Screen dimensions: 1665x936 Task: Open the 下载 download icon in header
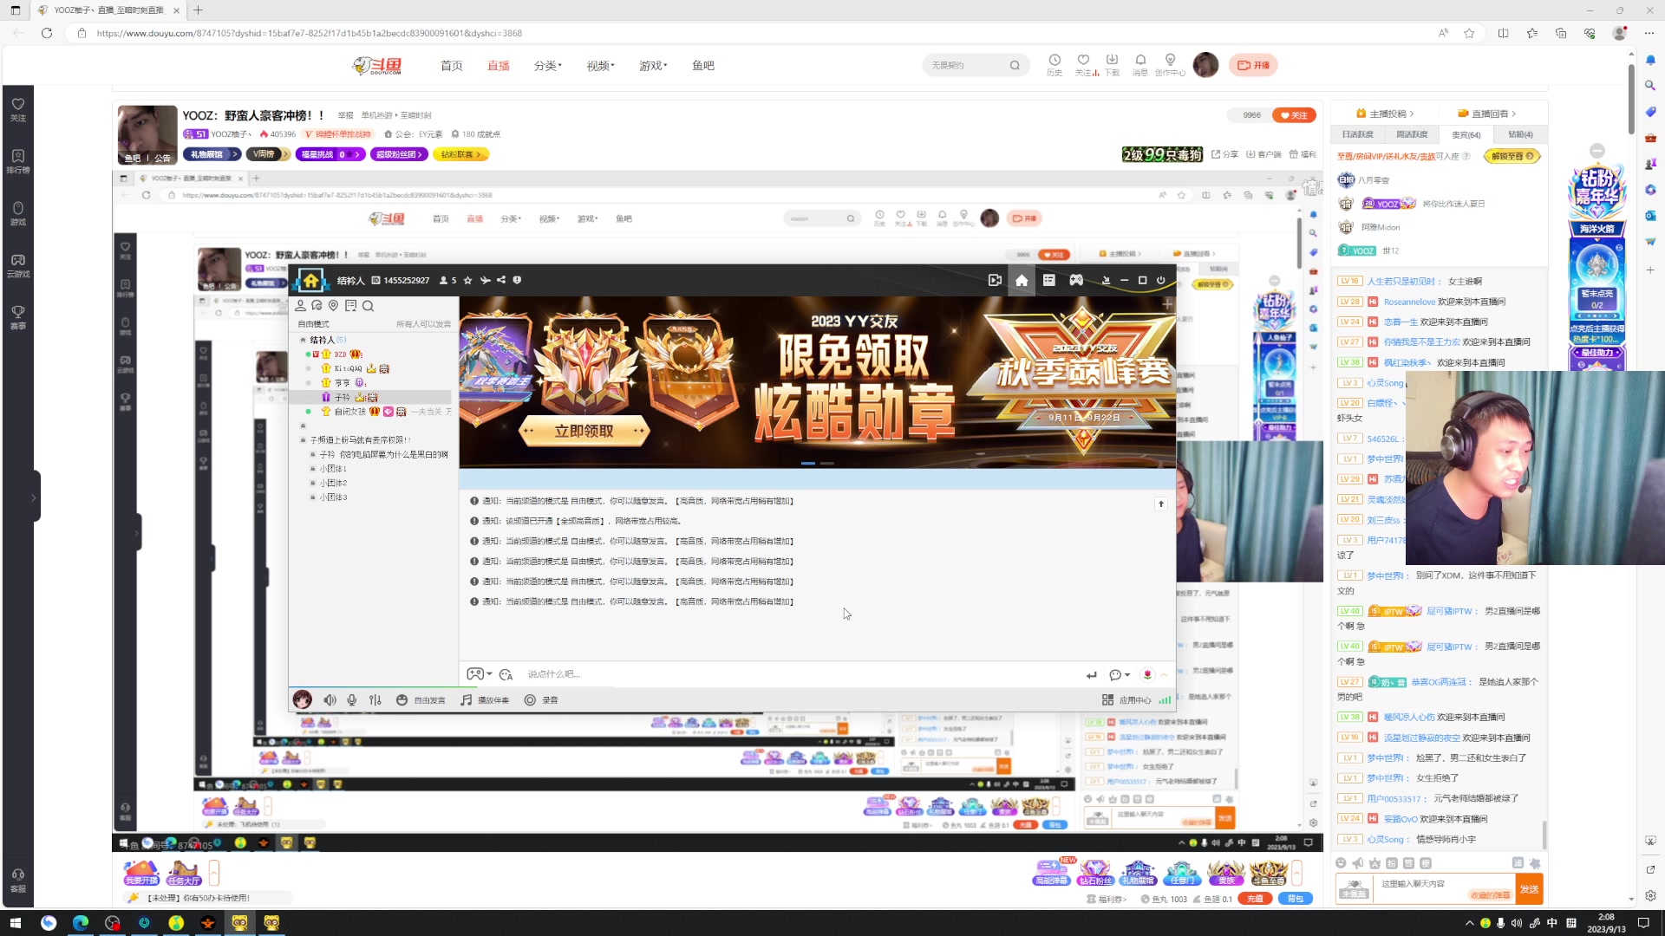tap(1112, 65)
